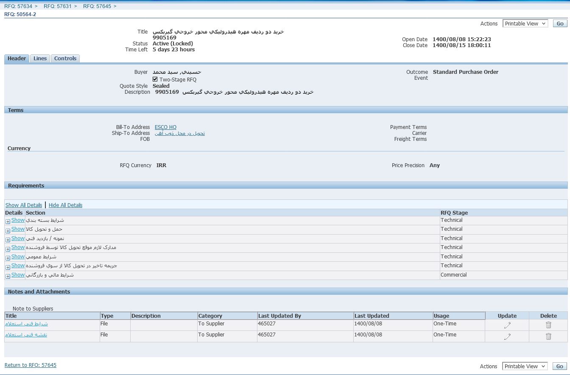Click the bottom Go button

560,366
